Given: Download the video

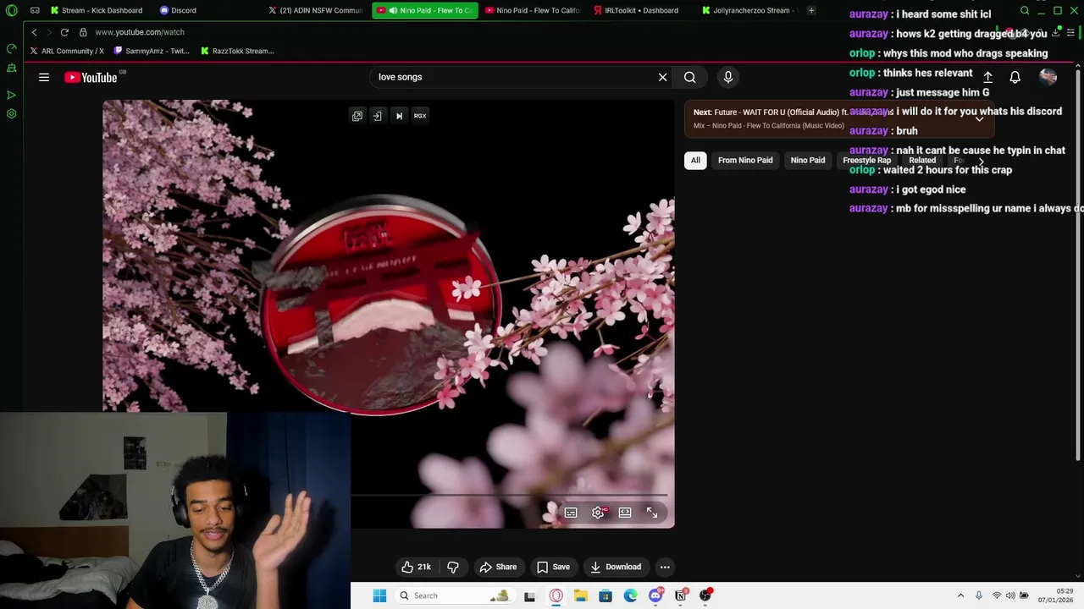Looking at the screenshot, I should tap(616, 567).
